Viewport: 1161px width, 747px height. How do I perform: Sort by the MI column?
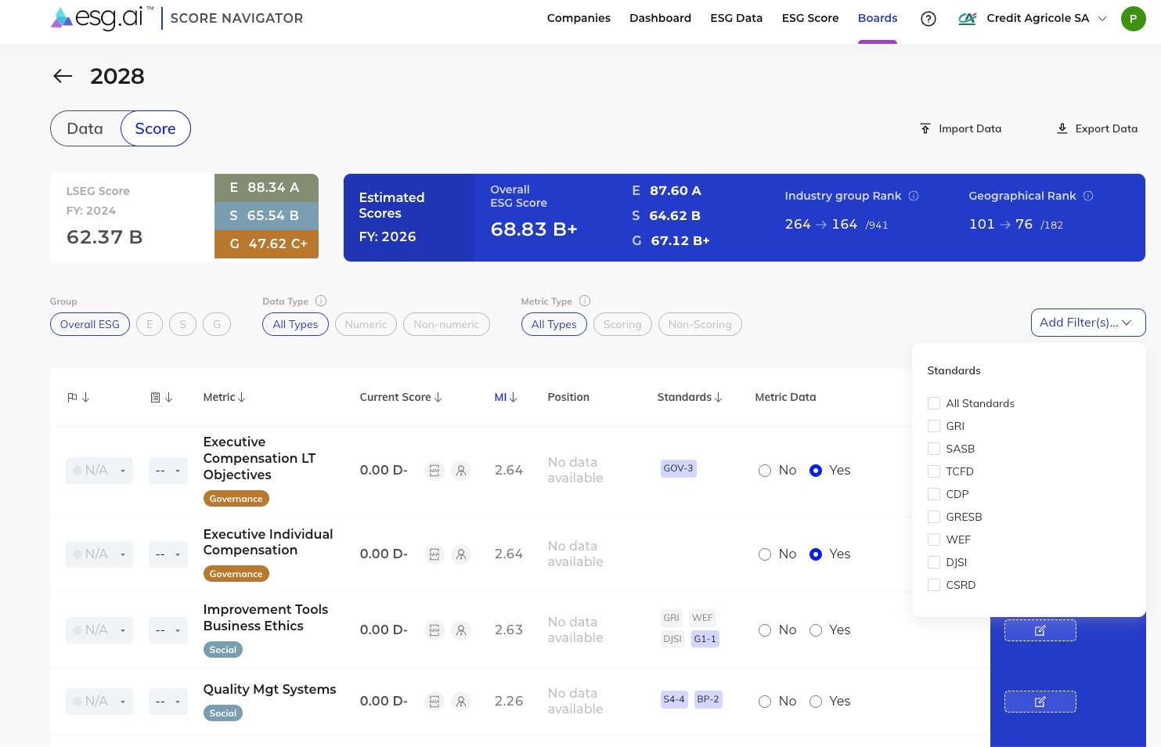pos(505,397)
